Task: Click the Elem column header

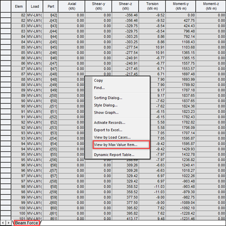Action: click(19, 6)
